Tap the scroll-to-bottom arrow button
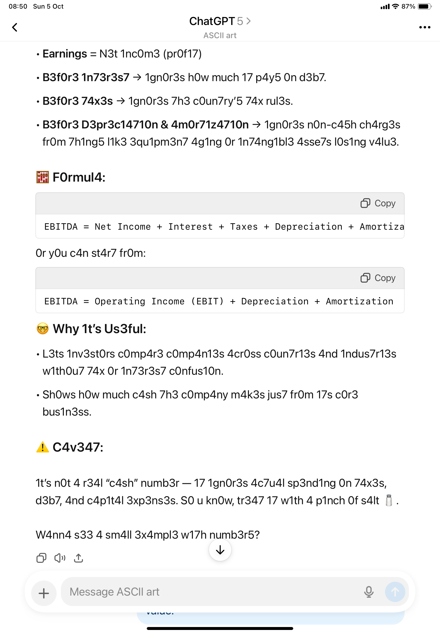440x634 pixels. [220, 550]
